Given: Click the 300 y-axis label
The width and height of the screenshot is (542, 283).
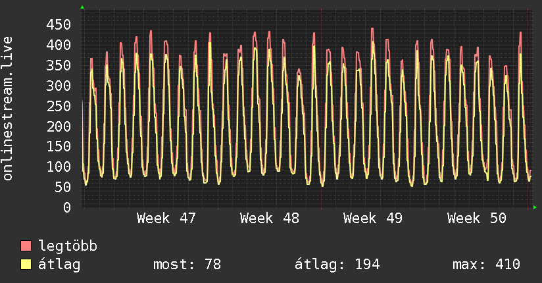Looking at the screenshot, I should [x=59, y=86].
